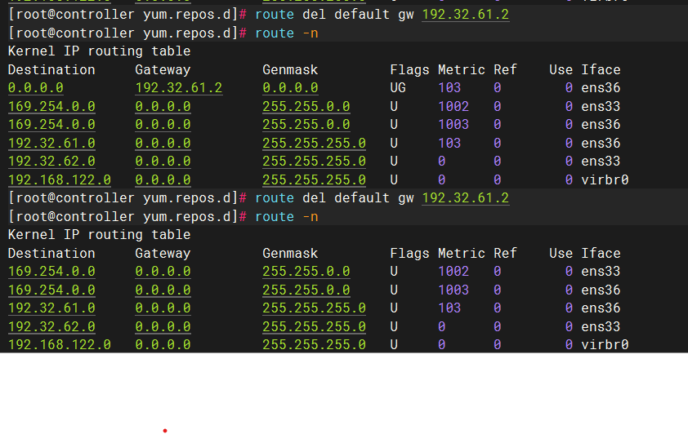Select 192.32.62.0 destination in first routing table
The width and height of the screenshot is (688, 434).
click(51, 162)
